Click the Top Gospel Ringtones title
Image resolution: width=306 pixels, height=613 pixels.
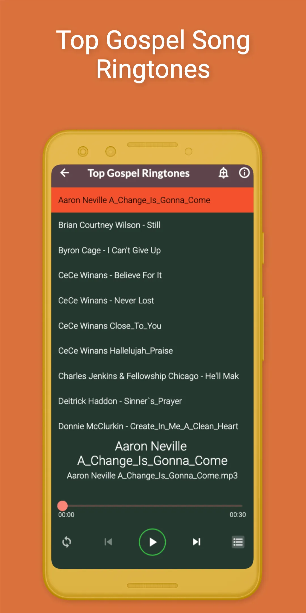coord(139,173)
